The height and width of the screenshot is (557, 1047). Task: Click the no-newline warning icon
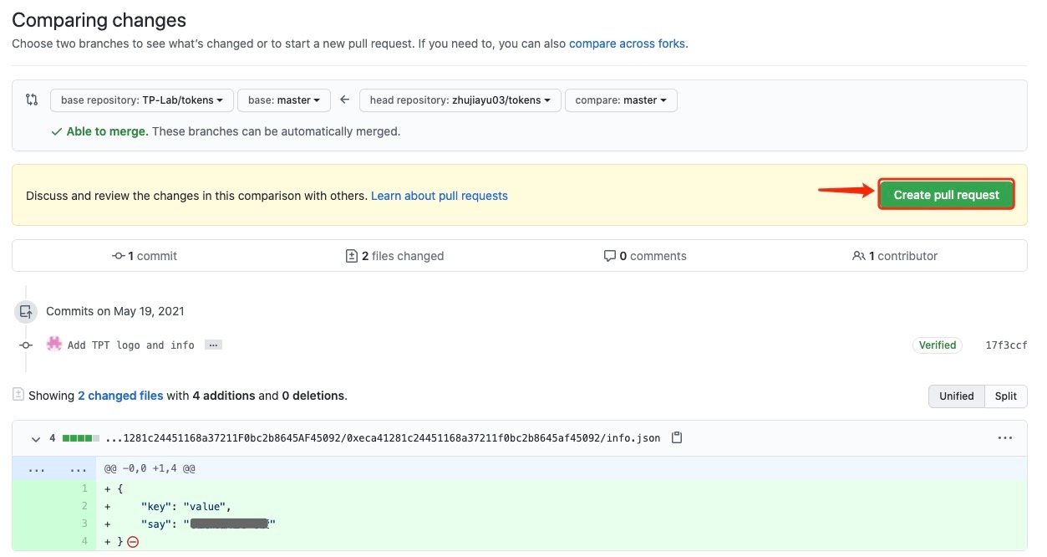point(133,542)
